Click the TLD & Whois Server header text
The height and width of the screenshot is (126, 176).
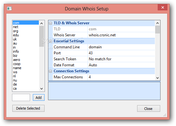coord(71,23)
